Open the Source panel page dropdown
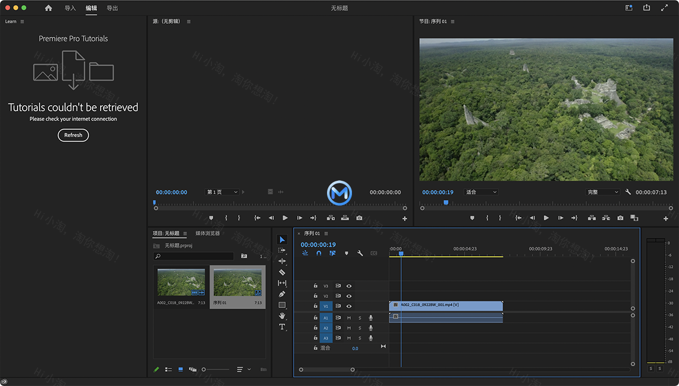The height and width of the screenshot is (386, 679). pyautogui.click(x=222, y=192)
